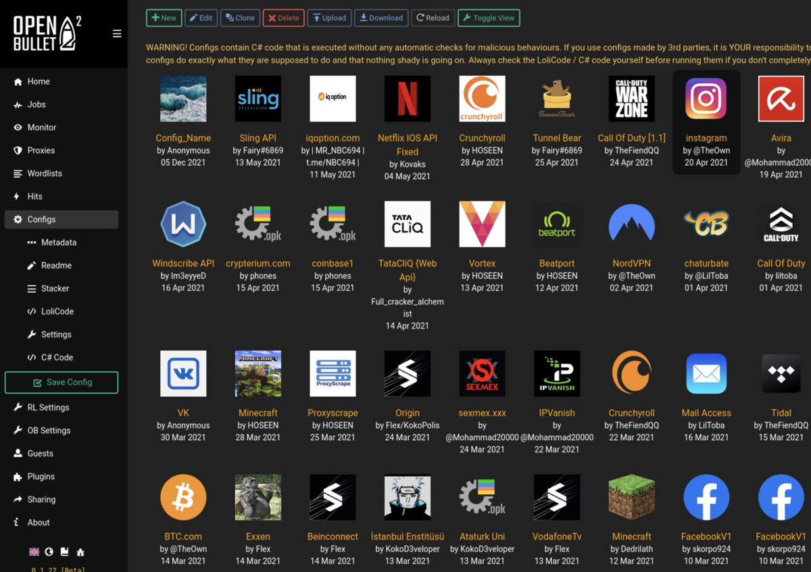Select the Proxyscrape config icon
The height and width of the screenshot is (572, 811).
tap(333, 373)
